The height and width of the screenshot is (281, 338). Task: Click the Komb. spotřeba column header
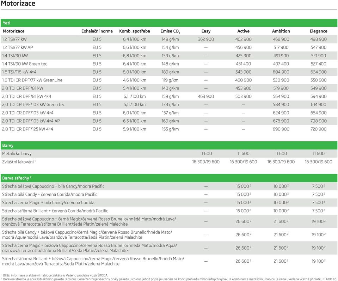click(135, 31)
